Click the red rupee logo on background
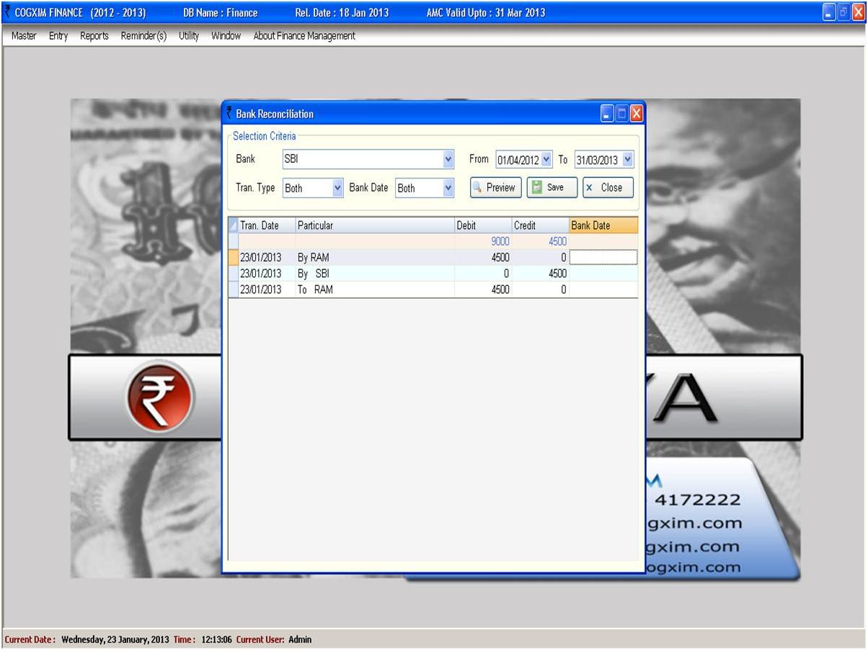This screenshot has height=651, width=868. tap(161, 396)
